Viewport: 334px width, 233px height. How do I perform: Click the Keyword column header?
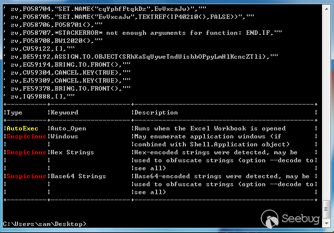point(64,113)
